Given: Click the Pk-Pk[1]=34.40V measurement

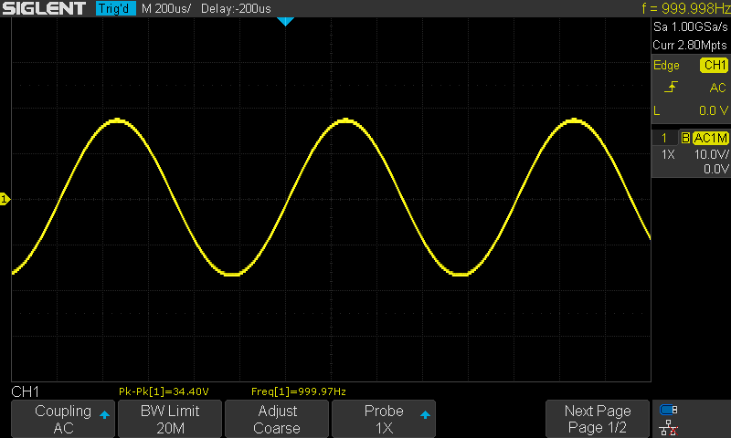Looking at the screenshot, I should pyautogui.click(x=164, y=391).
